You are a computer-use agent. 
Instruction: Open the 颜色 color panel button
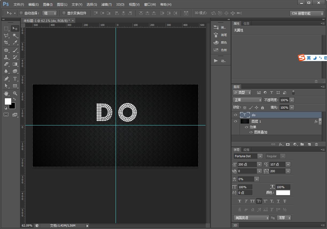pos(220,42)
